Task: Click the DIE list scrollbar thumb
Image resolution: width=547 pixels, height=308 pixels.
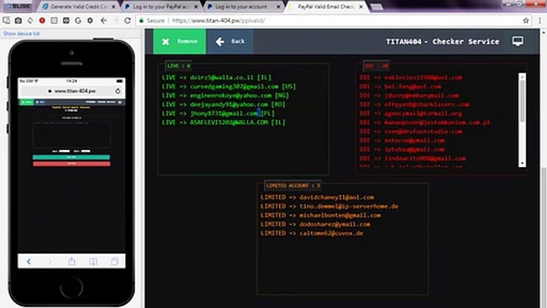Action: point(522,101)
